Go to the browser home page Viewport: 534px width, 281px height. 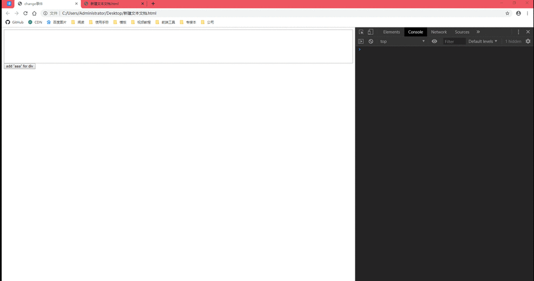click(34, 13)
